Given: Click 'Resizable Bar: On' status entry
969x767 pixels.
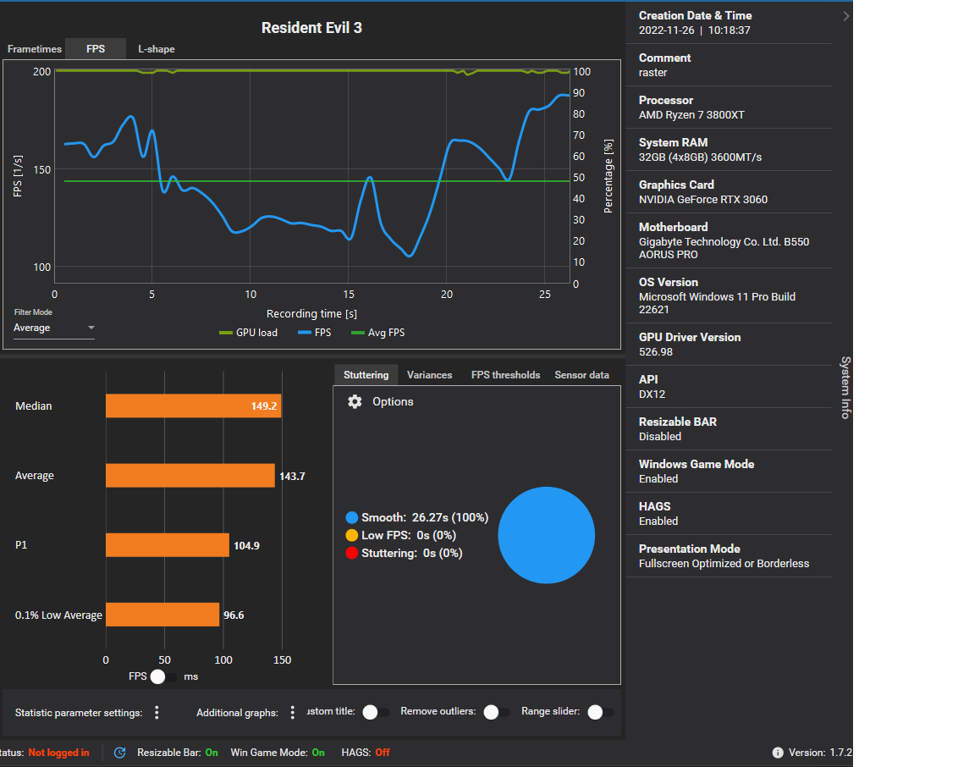Looking at the screenshot, I should tap(178, 752).
